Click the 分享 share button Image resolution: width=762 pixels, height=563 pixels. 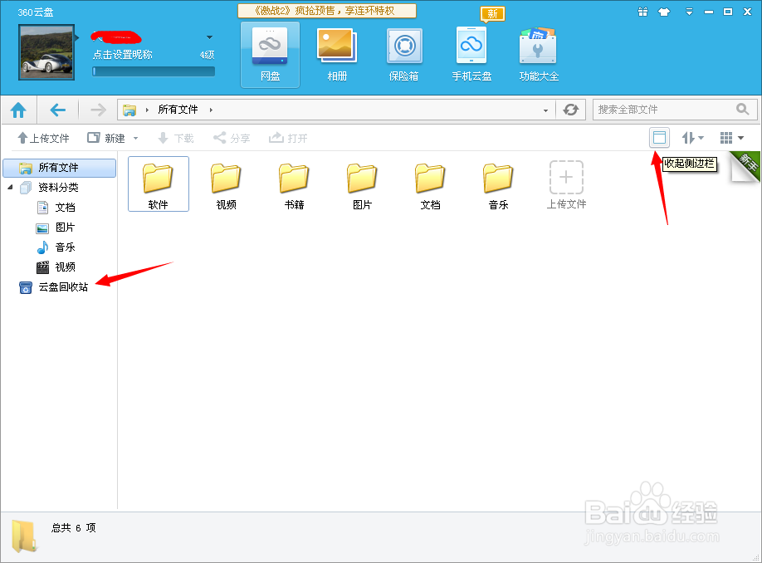pos(232,138)
